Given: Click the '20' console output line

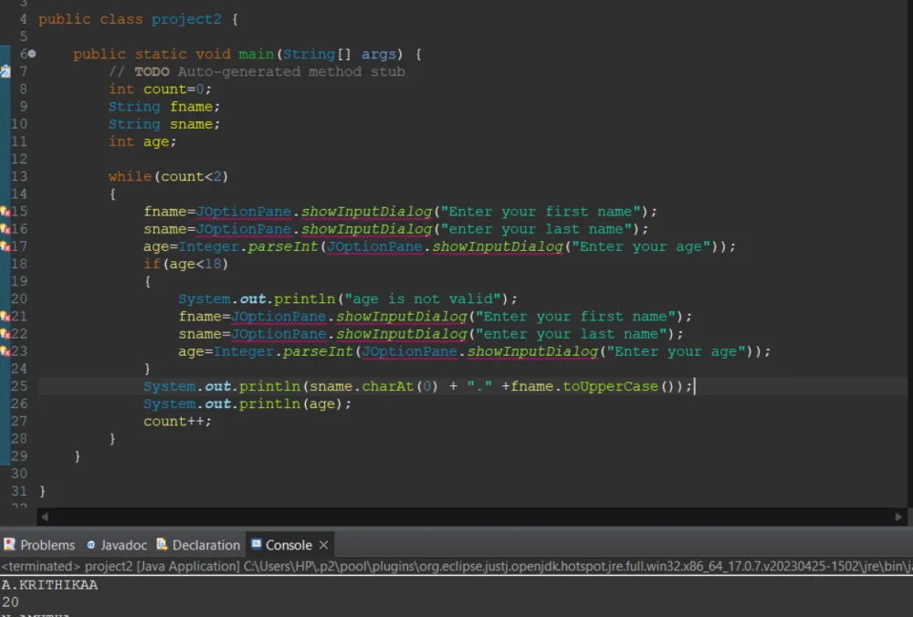Looking at the screenshot, I should pyautogui.click(x=10, y=601).
